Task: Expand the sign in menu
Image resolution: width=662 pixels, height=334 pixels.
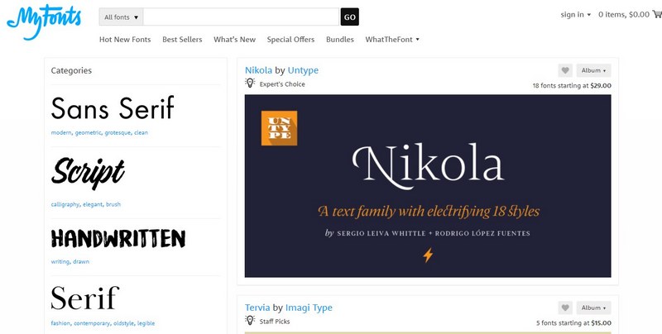Action: (x=575, y=14)
